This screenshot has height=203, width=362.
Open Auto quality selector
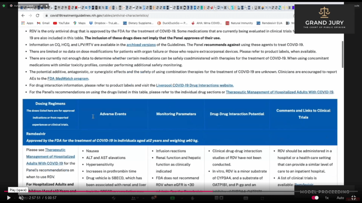340,198
